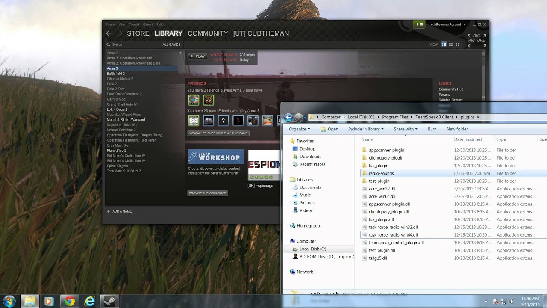
Task: Open Internet Explorer from the taskbar
Action: tap(89, 301)
